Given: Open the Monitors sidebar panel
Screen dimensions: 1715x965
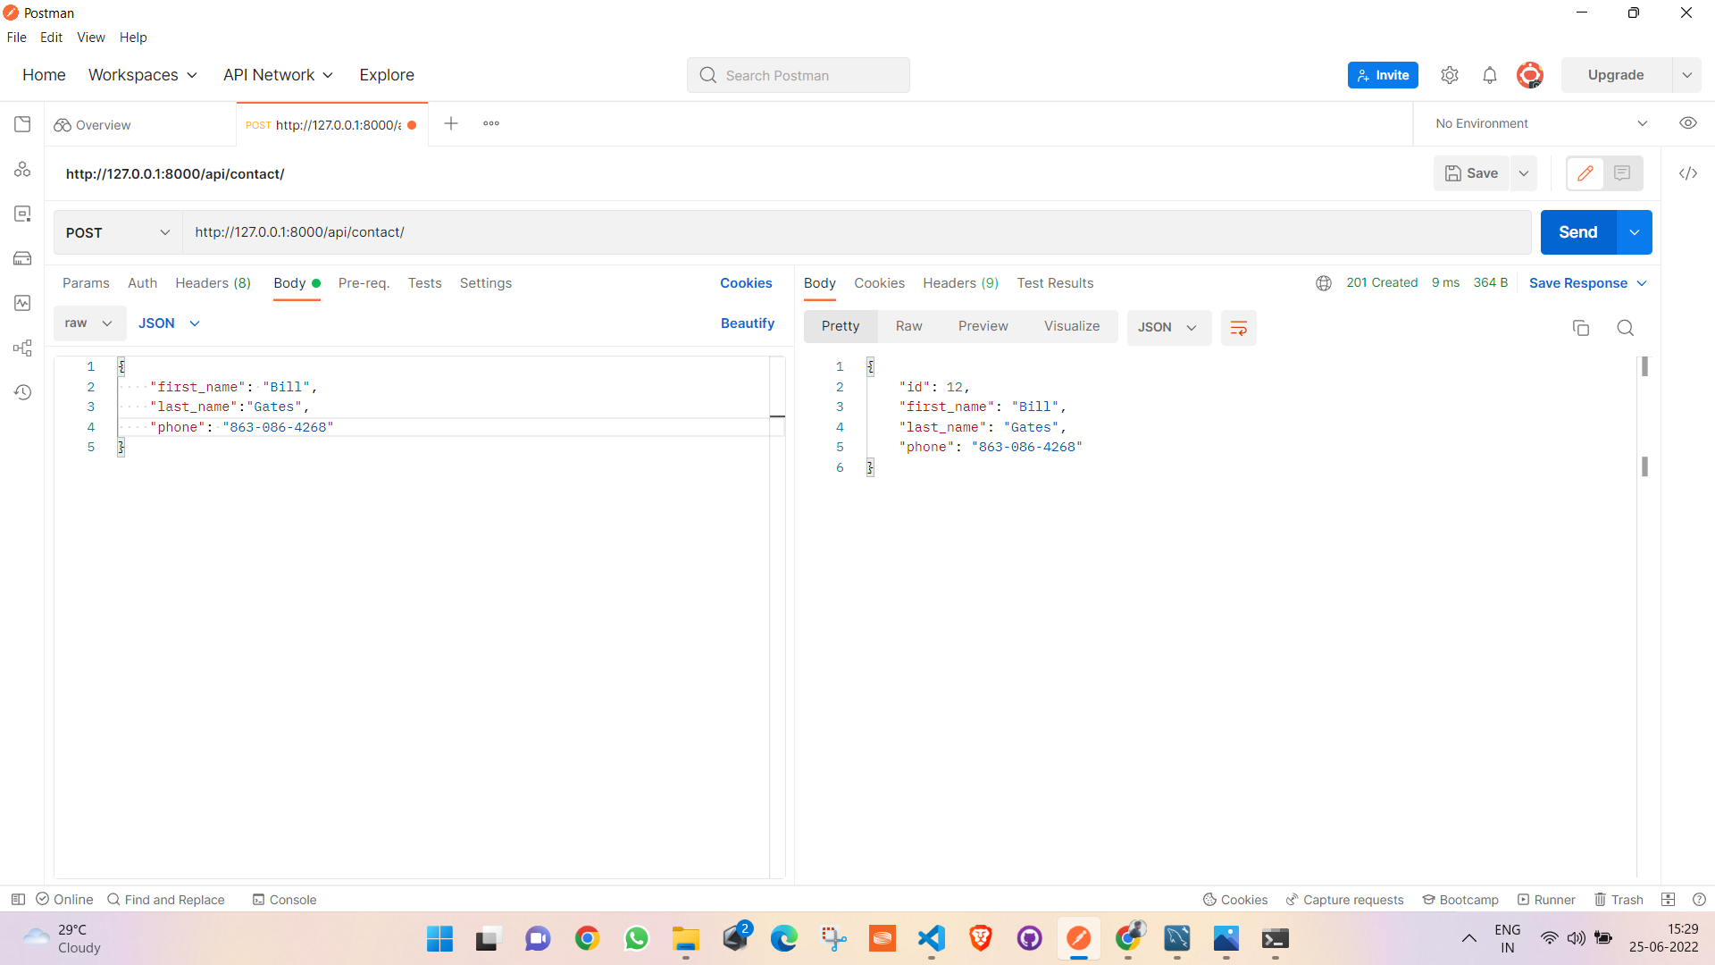Looking at the screenshot, I should tap(22, 303).
